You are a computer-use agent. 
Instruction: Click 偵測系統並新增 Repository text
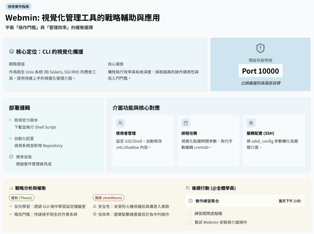[38, 145]
